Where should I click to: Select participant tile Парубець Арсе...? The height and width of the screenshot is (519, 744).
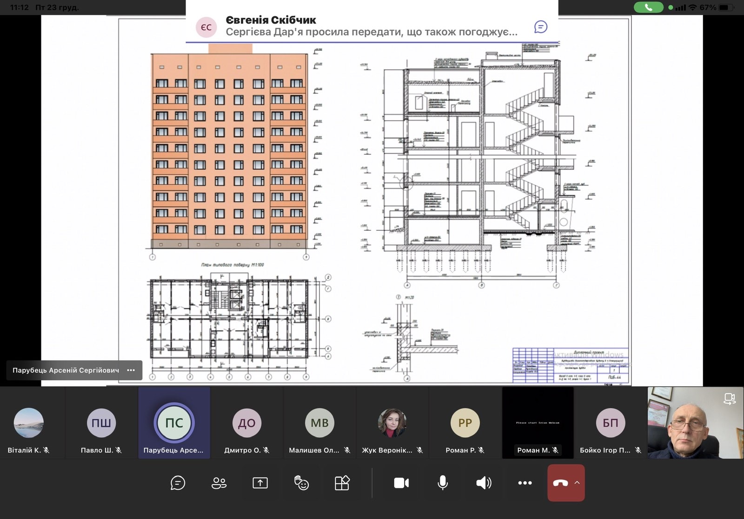[174, 423]
